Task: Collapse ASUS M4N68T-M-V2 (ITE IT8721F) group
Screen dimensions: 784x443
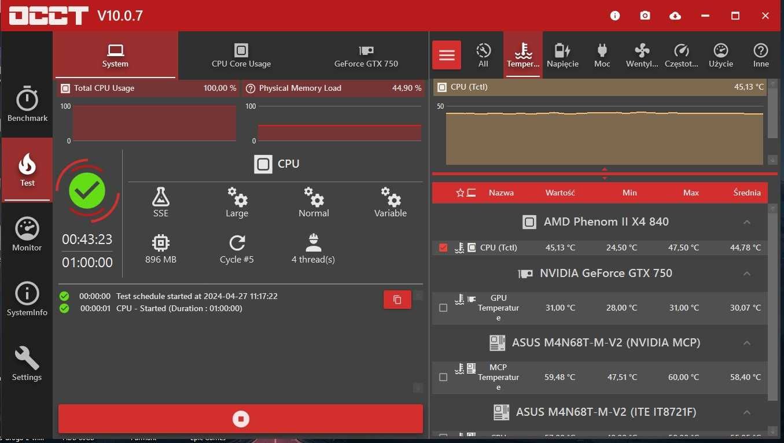Action: (x=747, y=412)
